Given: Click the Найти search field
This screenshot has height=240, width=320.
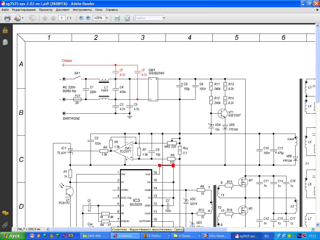Looking at the screenshot, I should tap(149, 18).
